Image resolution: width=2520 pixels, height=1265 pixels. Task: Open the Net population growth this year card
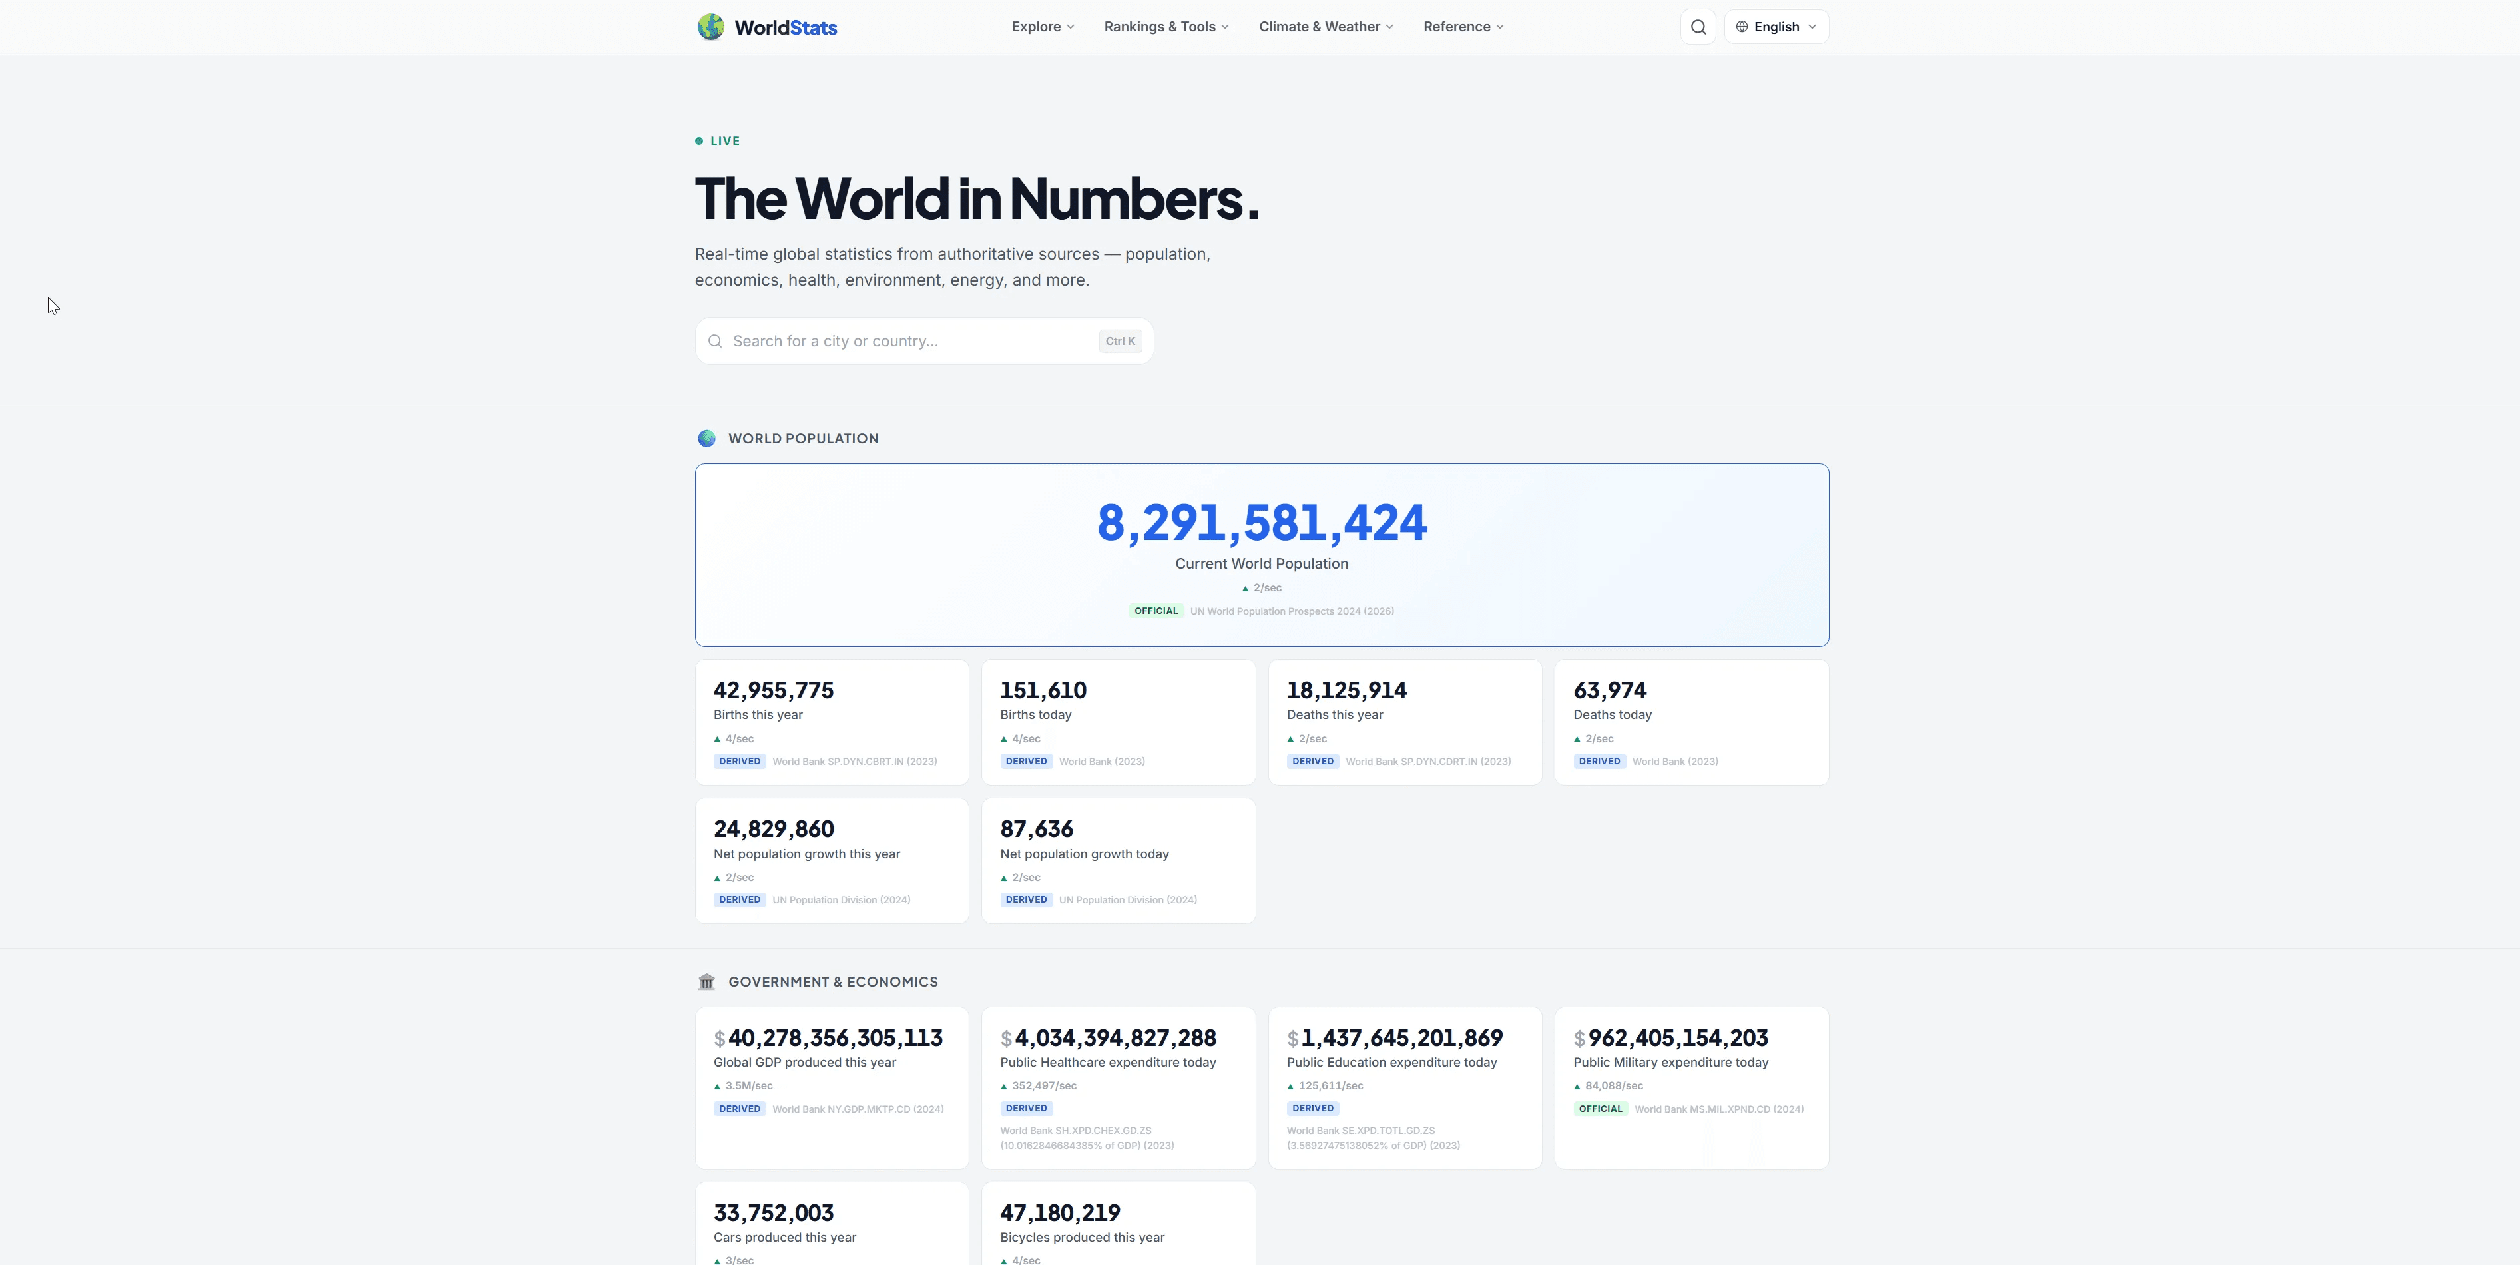832,861
